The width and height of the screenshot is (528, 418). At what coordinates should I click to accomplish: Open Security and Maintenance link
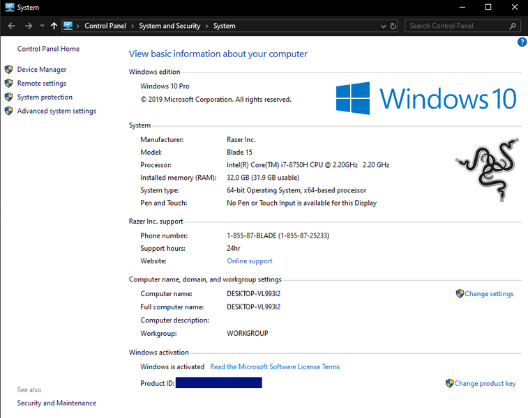coord(56,403)
